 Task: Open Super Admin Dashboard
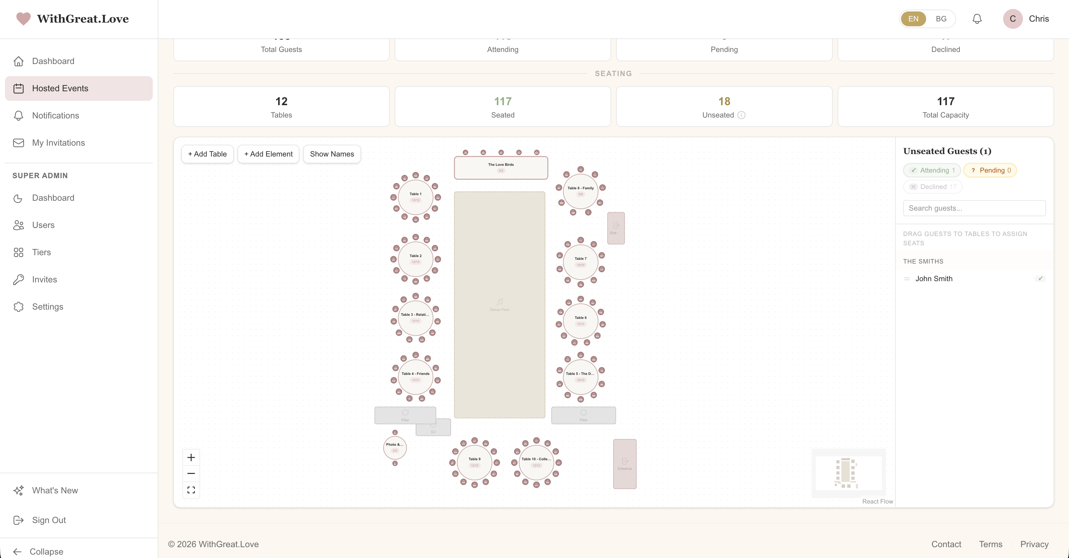click(79, 198)
